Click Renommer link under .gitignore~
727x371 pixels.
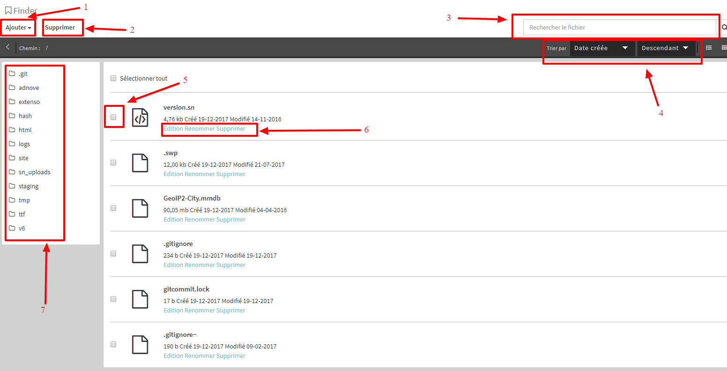click(200, 356)
